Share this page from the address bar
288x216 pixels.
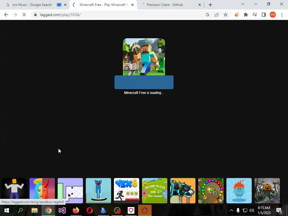click(x=217, y=15)
